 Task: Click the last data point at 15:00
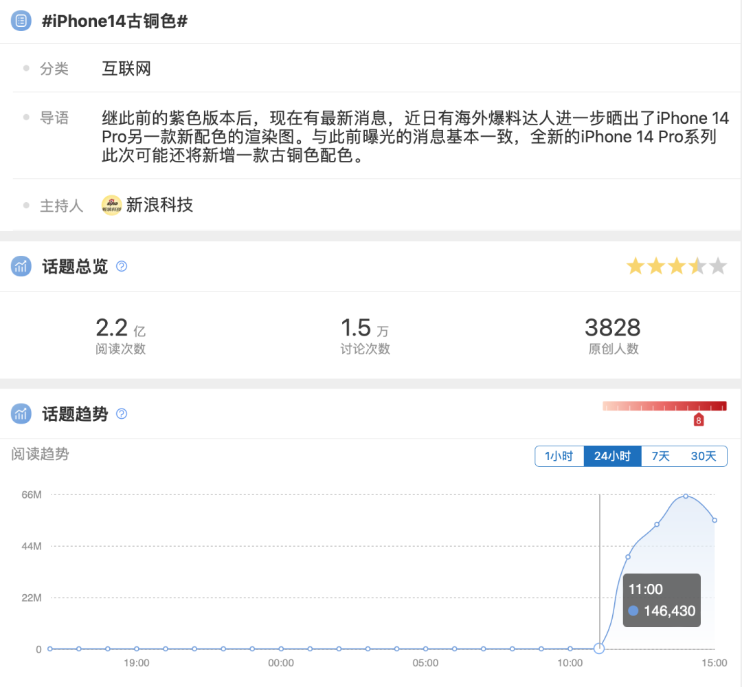point(715,520)
